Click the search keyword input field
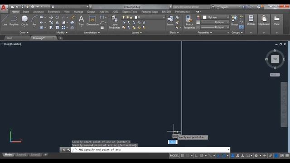The width and height of the screenshot is (290, 163). tap(191, 7)
